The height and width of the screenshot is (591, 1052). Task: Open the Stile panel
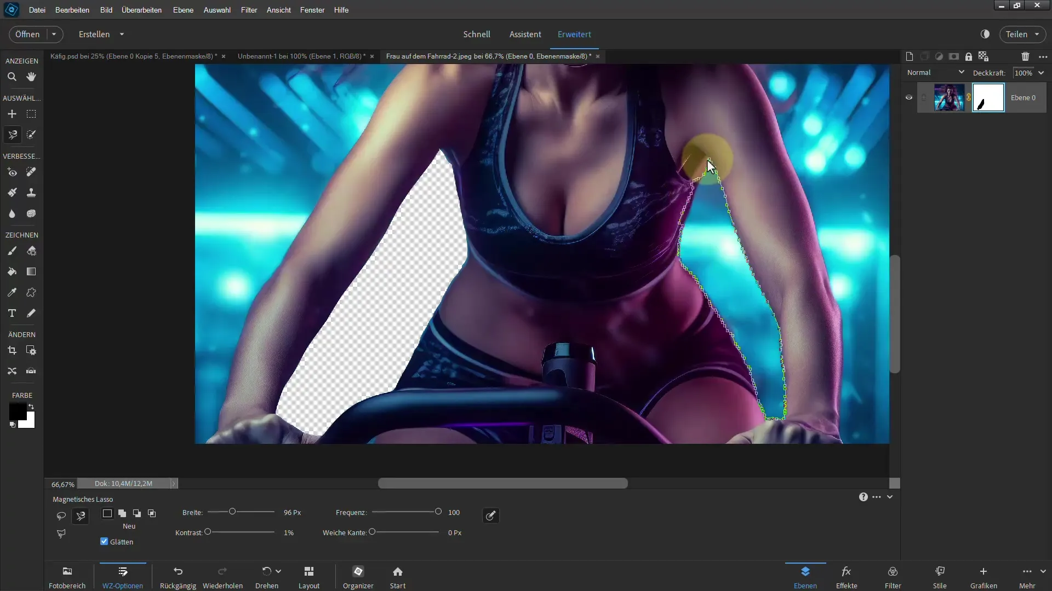(940, 577)
